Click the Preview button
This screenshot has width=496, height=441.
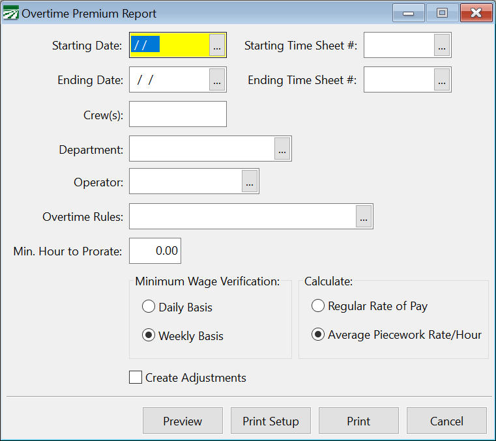pyautogui.click(x=182, y=421)
